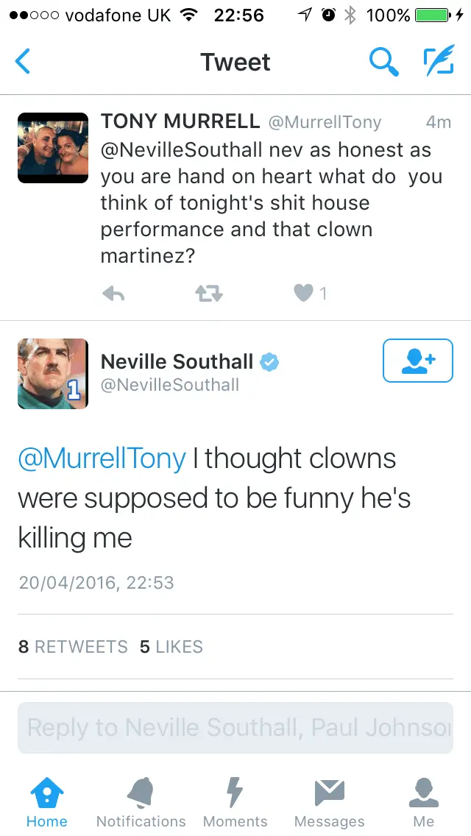
Task: Go to the Messages tab
Action: point(329,802)
